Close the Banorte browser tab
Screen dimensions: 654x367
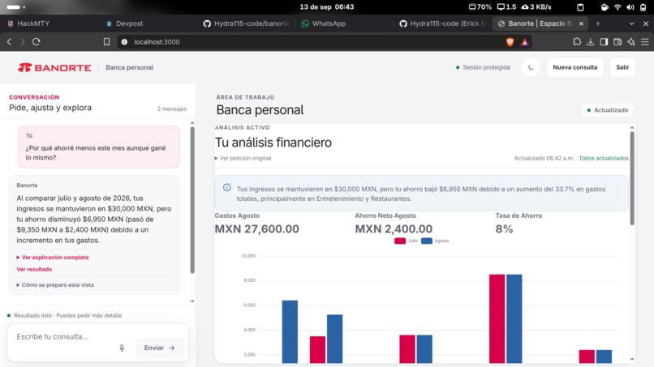point(581,23)
